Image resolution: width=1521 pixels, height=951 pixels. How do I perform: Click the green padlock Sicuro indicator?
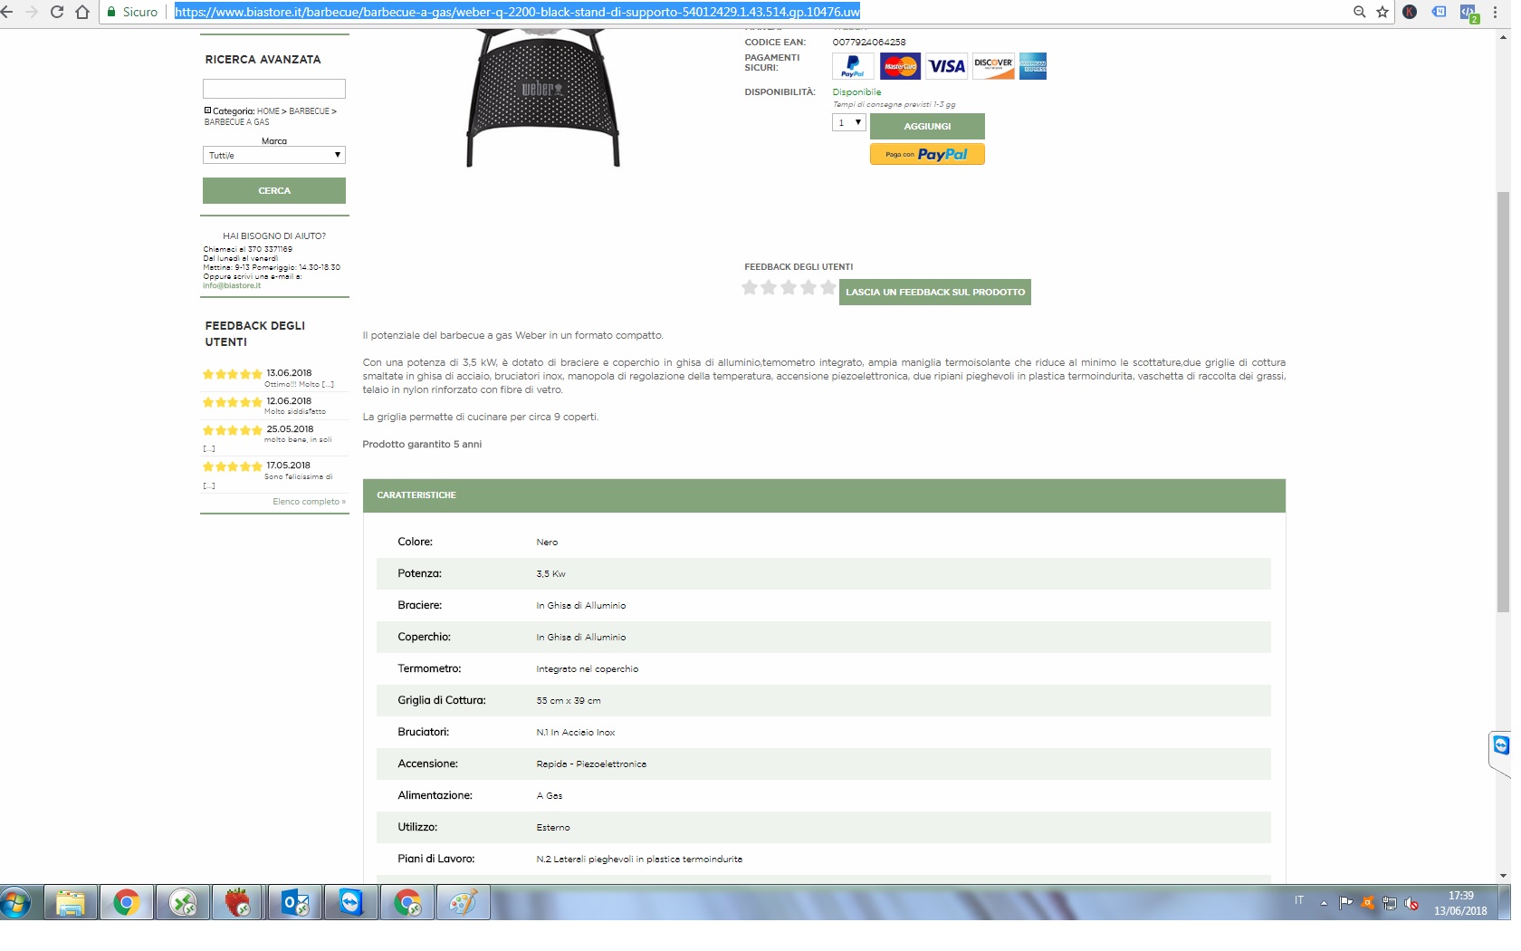tap(132, 12)
